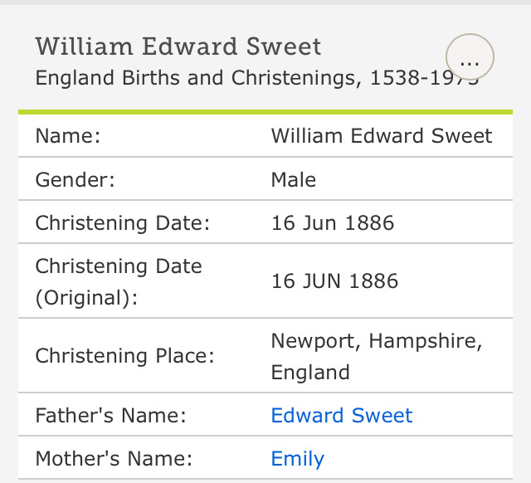
Task: Select the 16 Jun 1886 date value
Action: point(333,222)
